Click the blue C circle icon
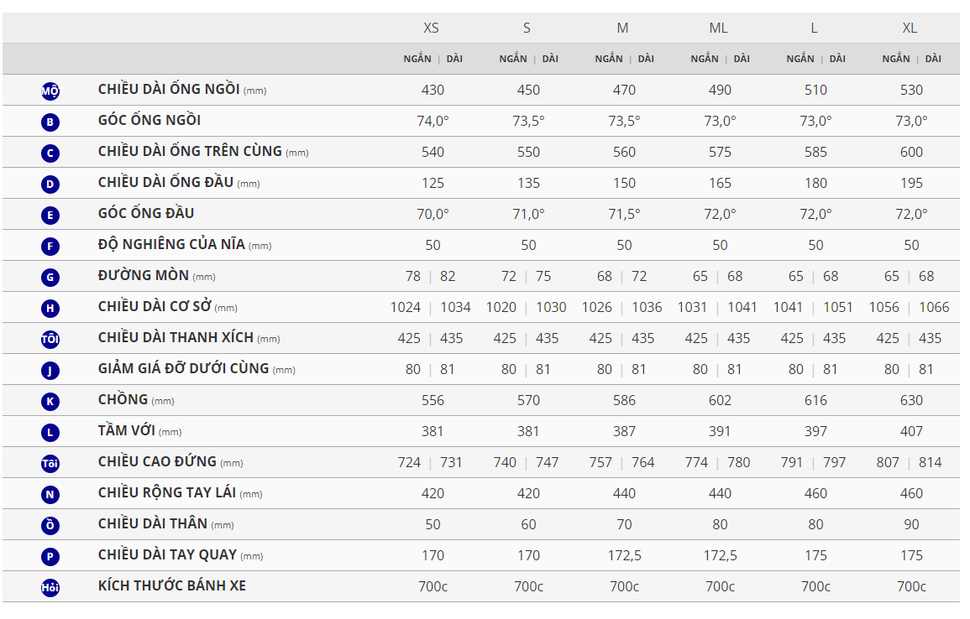Image resolution: width=970 pixels, height=619 pixels. [50, 153]
